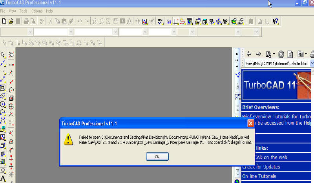This screenshot has height=183, width=314.
Task: Click the Zoom Out magnifier icon
Action: pyautogui.click(x=102, y=21)
